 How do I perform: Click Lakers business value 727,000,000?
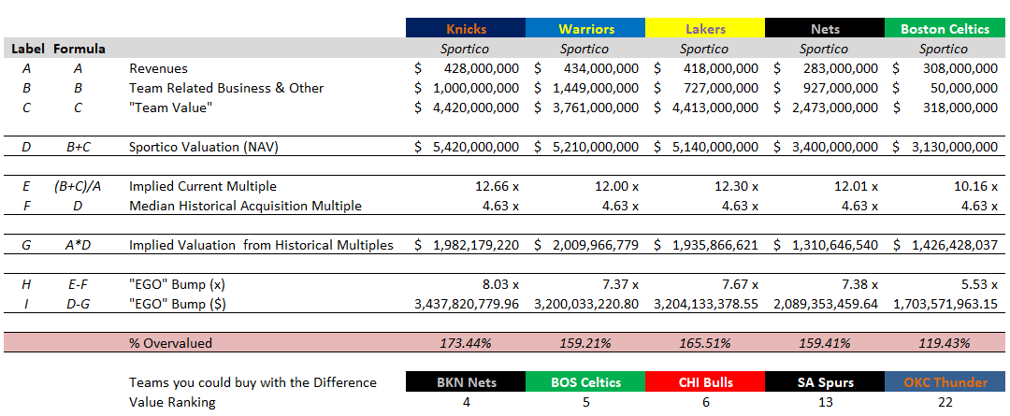tap(721, 88)
